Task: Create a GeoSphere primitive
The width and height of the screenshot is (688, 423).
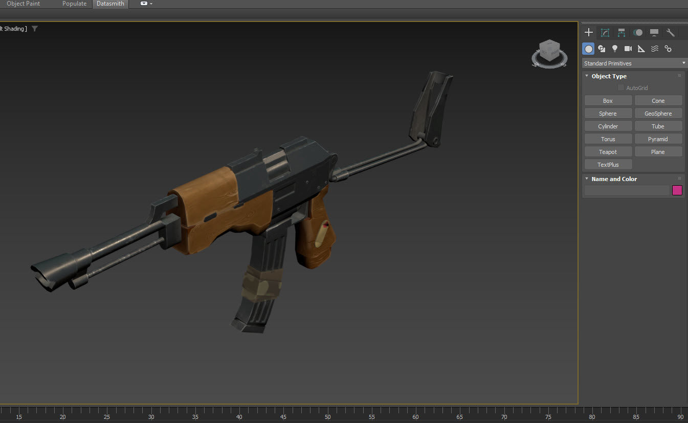Action: [x=658, y=114]
